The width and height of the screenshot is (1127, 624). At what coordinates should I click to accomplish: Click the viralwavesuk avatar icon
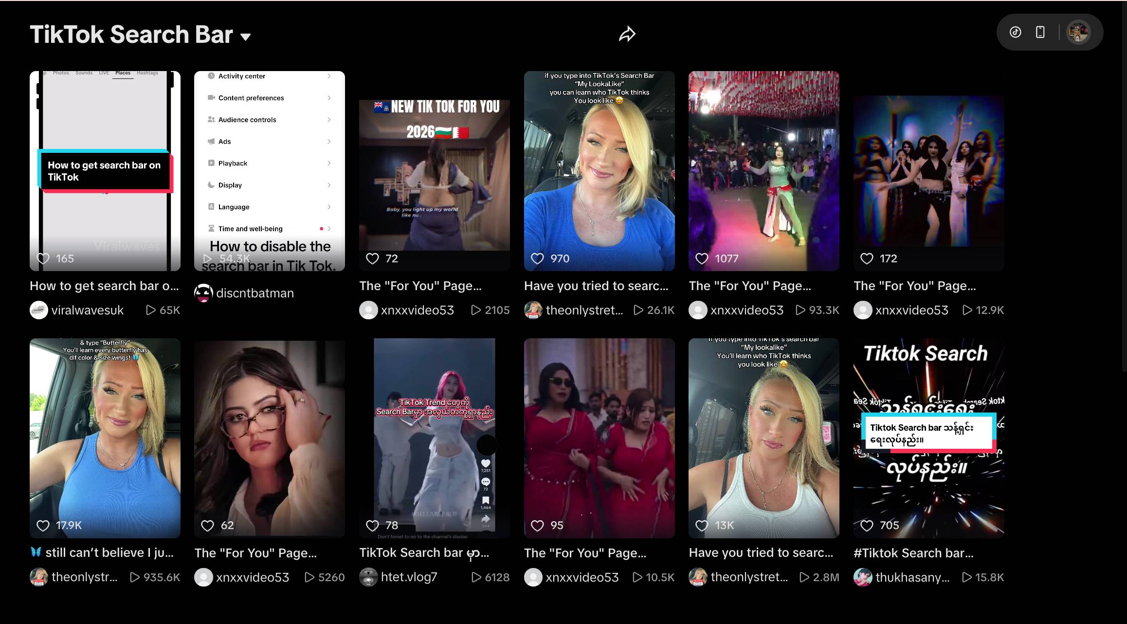click(x=39, y=310)
